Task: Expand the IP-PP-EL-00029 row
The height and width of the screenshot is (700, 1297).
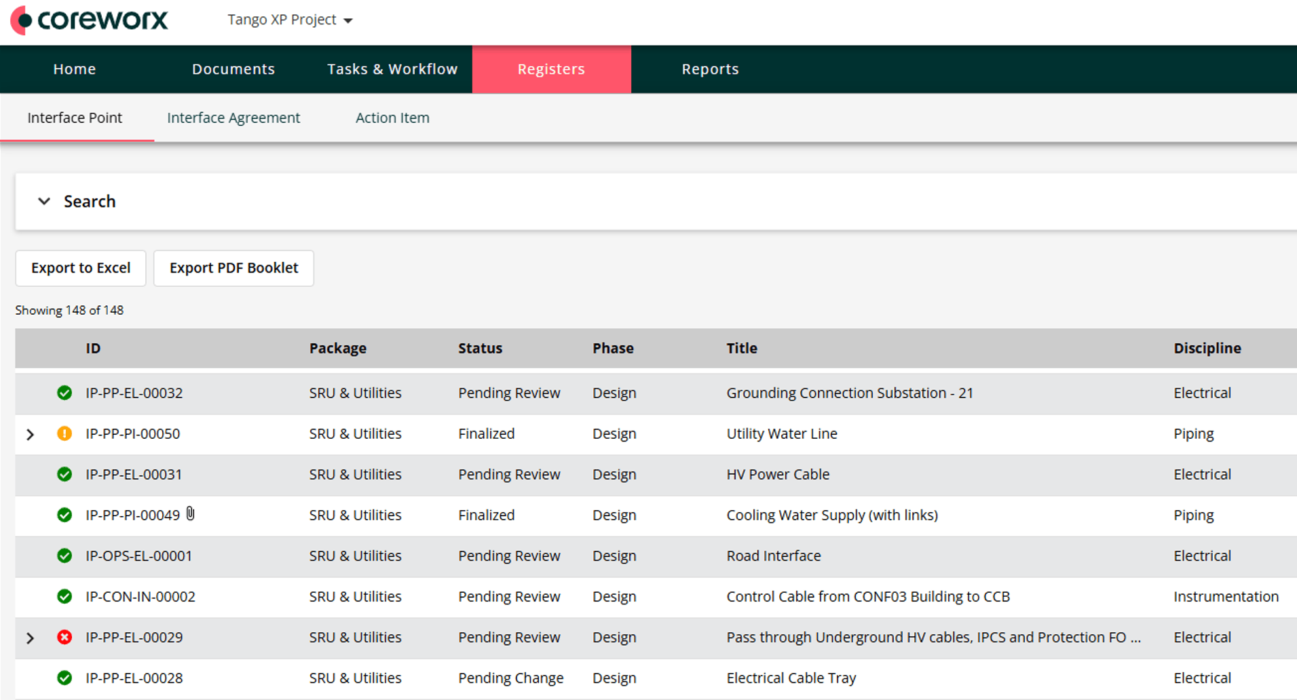Action: 30,638
